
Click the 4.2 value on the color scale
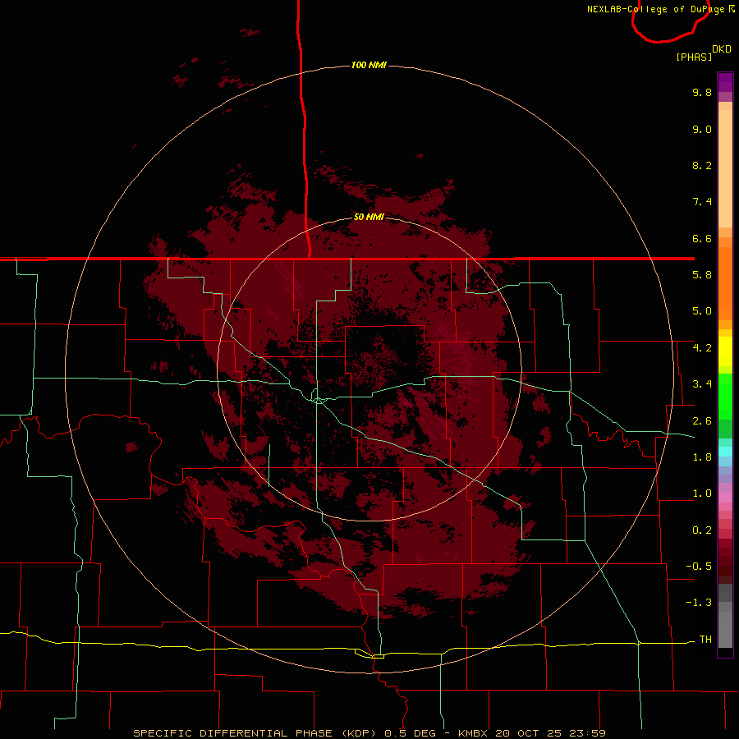[702, 348]
